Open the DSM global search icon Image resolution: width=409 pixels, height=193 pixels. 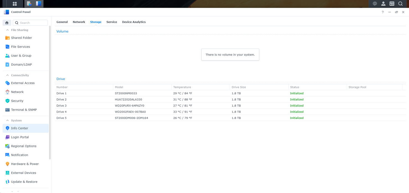pyautogui.click(x=400, y=4)
